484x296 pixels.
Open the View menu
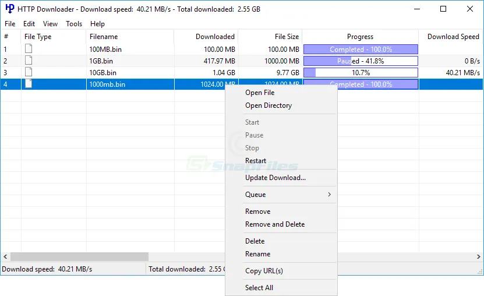point(50,24)
